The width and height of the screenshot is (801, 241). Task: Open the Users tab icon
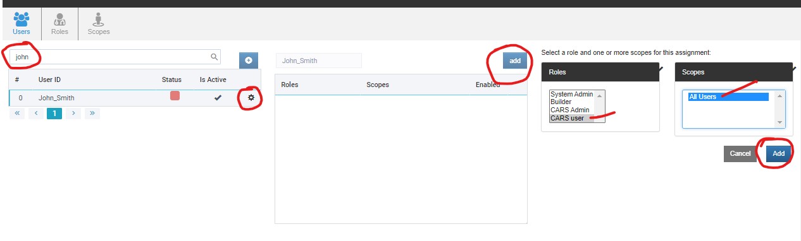coord(21,19)
